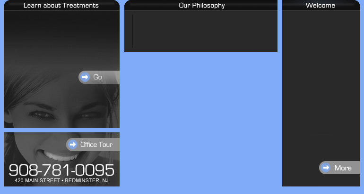Viewport: 364px width, 194px height.
Task: Select the Welcome panel heading
Action: click(x=321, y=5)
